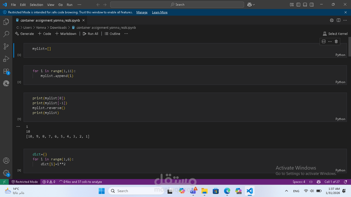This screenshot has height=197, width=351.
Task: Open the View menu
Action: tap(51, 5)
